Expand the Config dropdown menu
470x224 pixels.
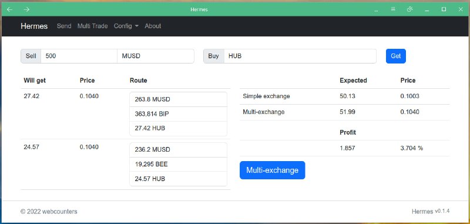tap(126, 26)
